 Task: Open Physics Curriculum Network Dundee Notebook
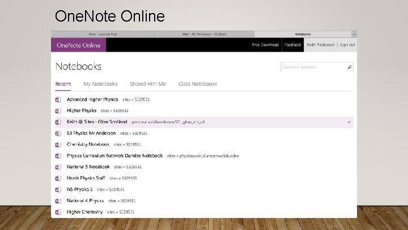click(x=114, y=156)
